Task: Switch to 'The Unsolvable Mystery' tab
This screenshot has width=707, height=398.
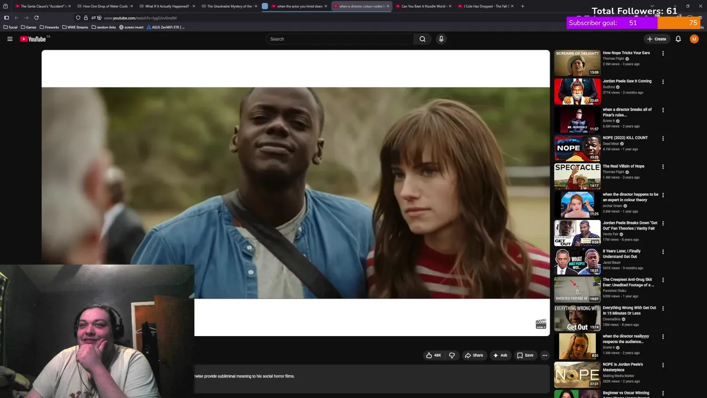Action: [x=228, y=6]
